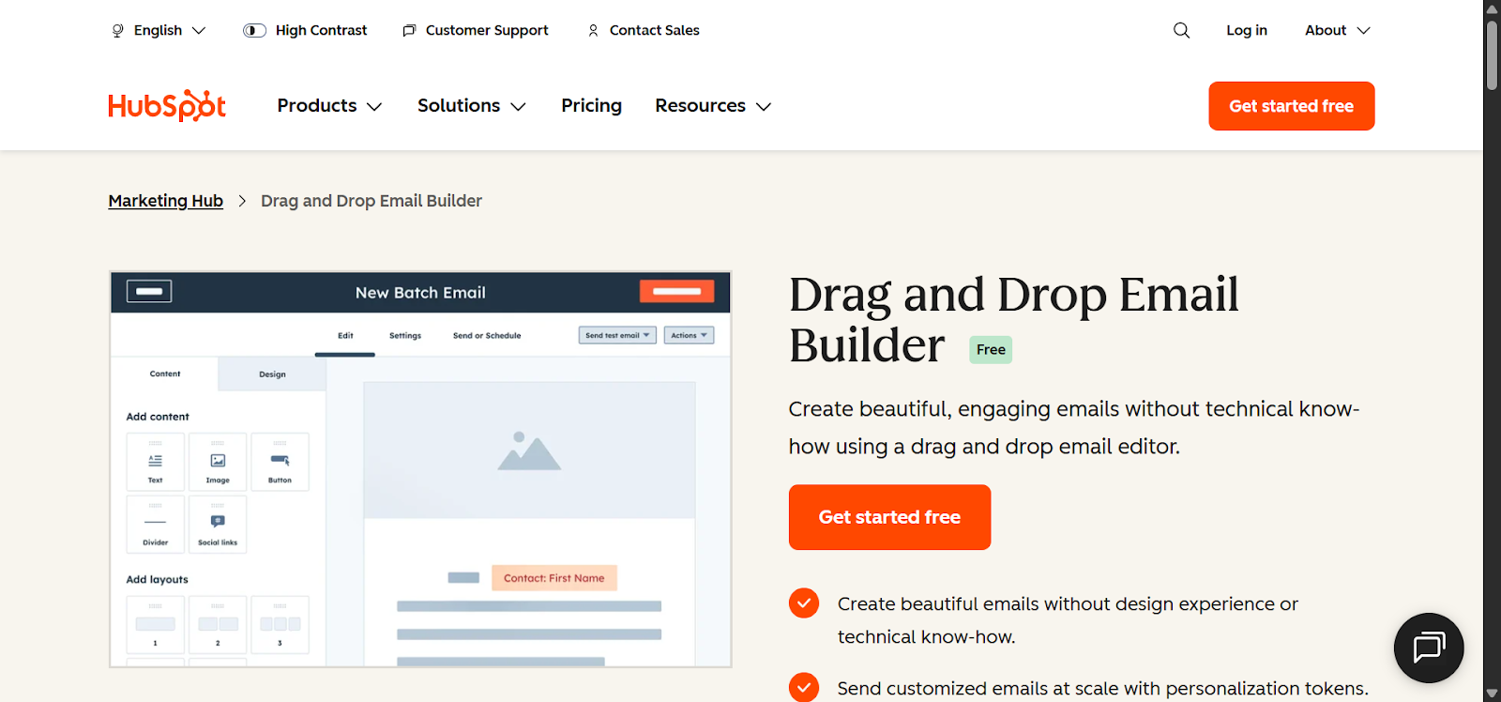The height and width of the screenshot is (702, 1501).
Task: Follow the Marketing Hub breadcrumb link
Action: pyautogui.click(x=166, y=201)
